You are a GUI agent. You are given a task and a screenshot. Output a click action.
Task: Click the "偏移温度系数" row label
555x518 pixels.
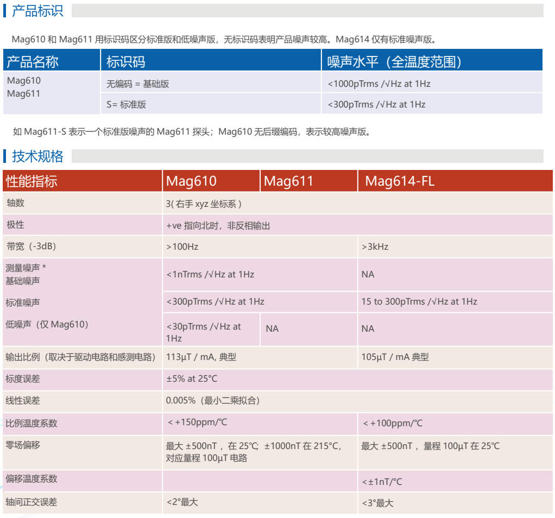31,479
